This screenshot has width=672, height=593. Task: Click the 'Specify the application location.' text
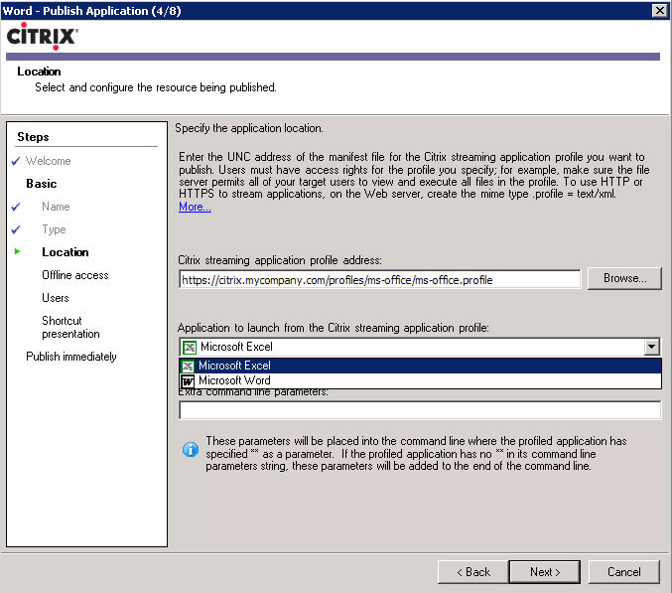(249, 128)
